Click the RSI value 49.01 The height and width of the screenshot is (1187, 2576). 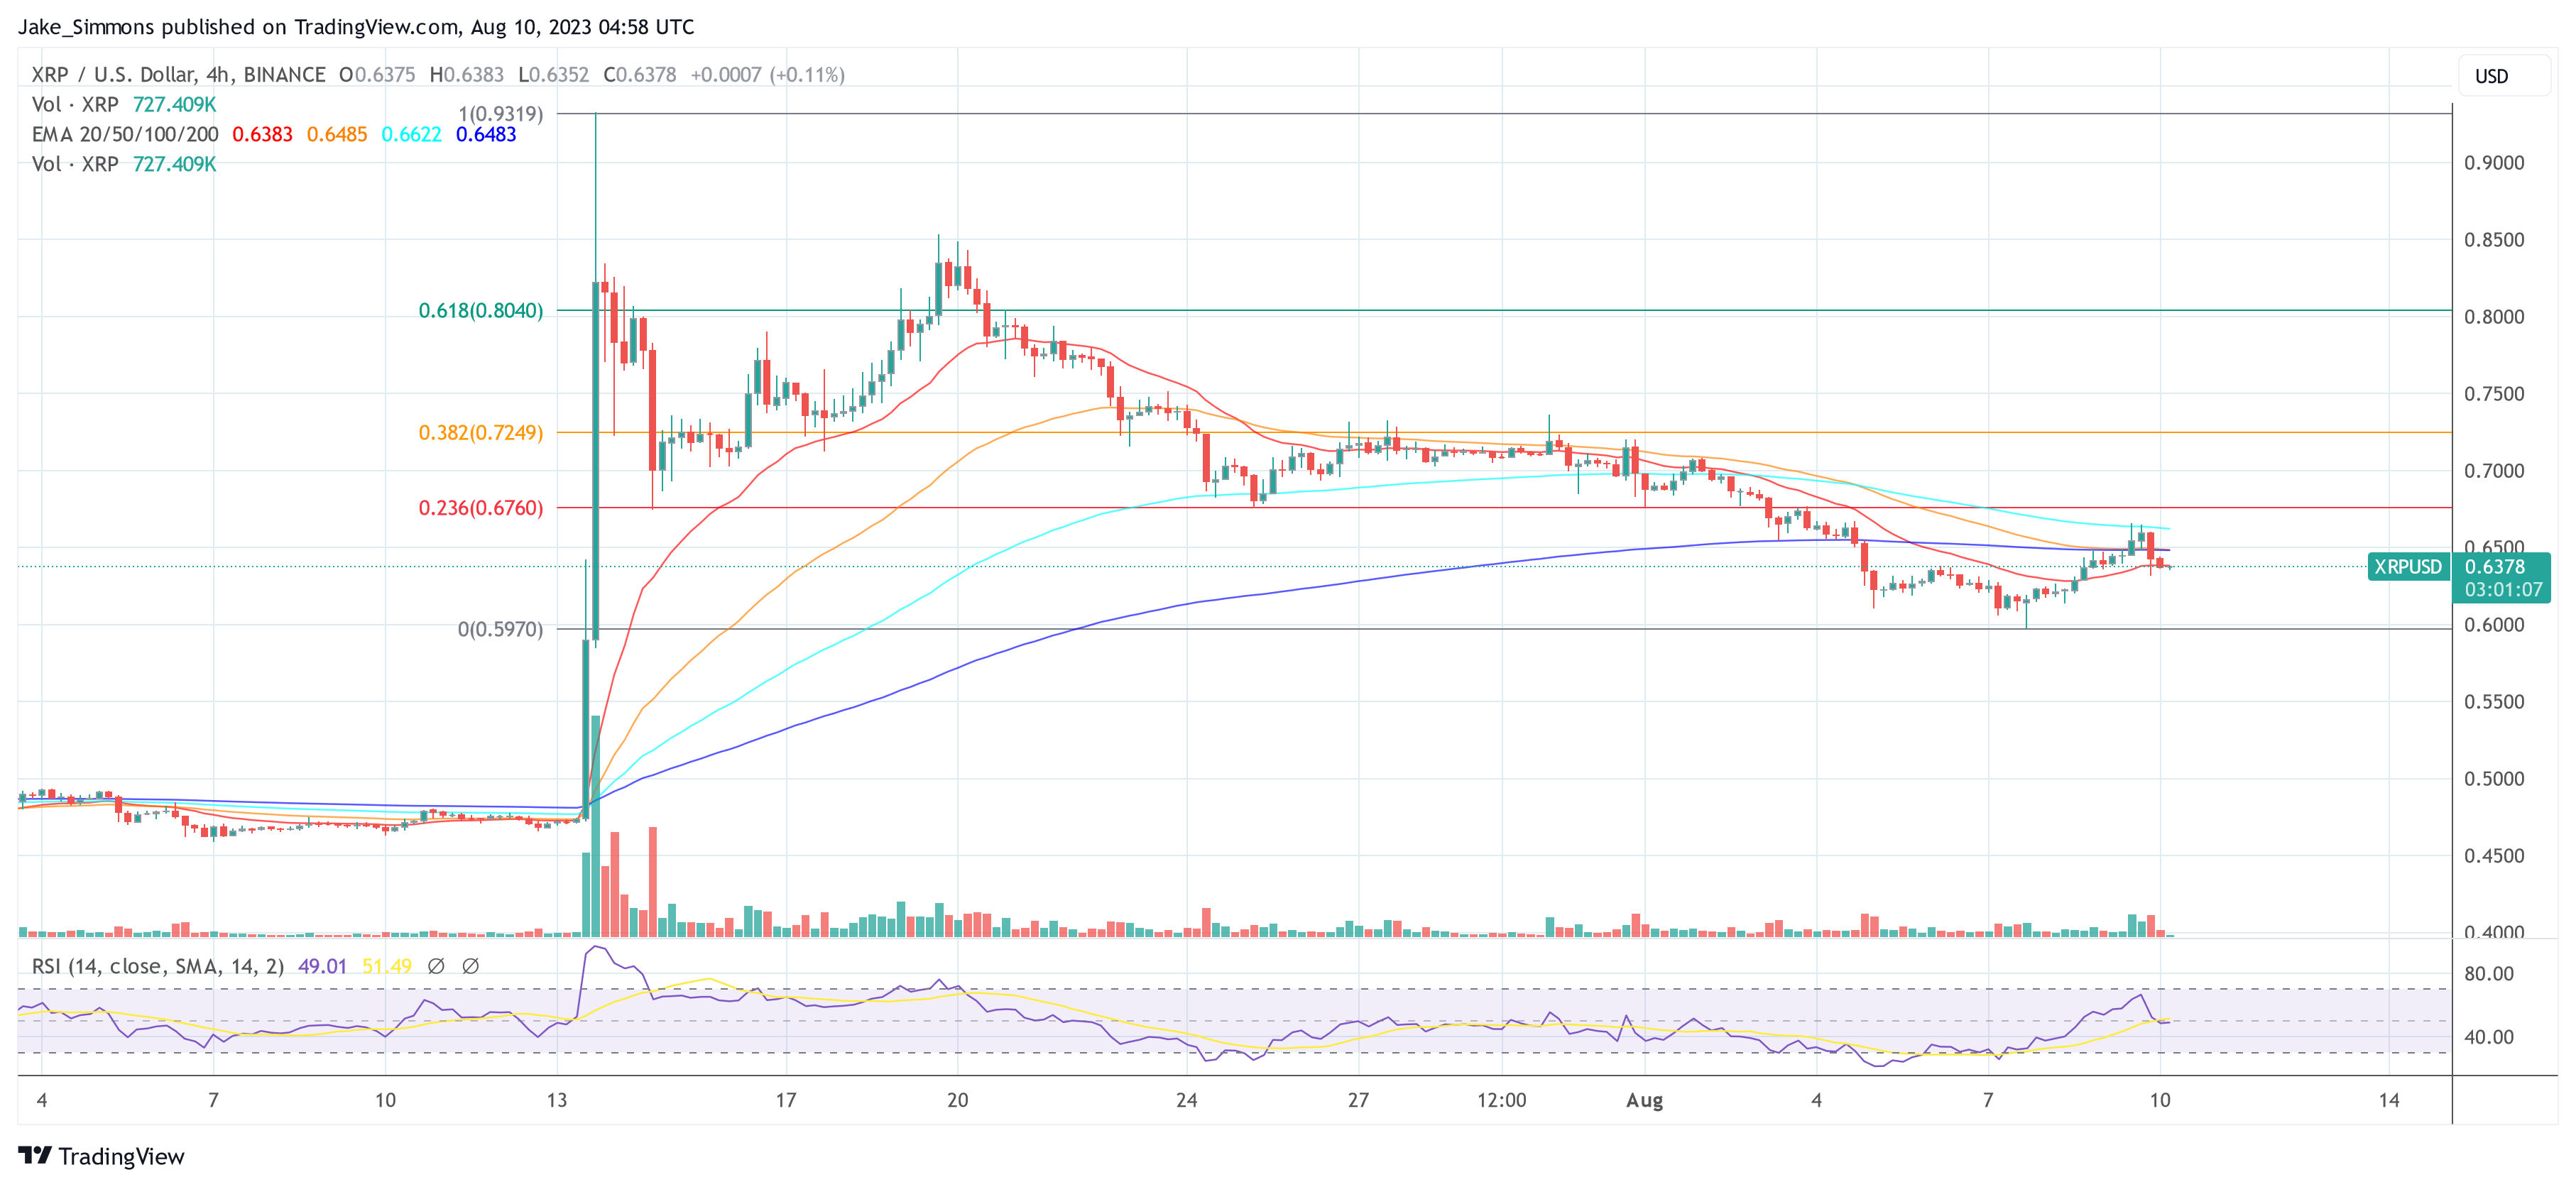[x=322, y=966]
